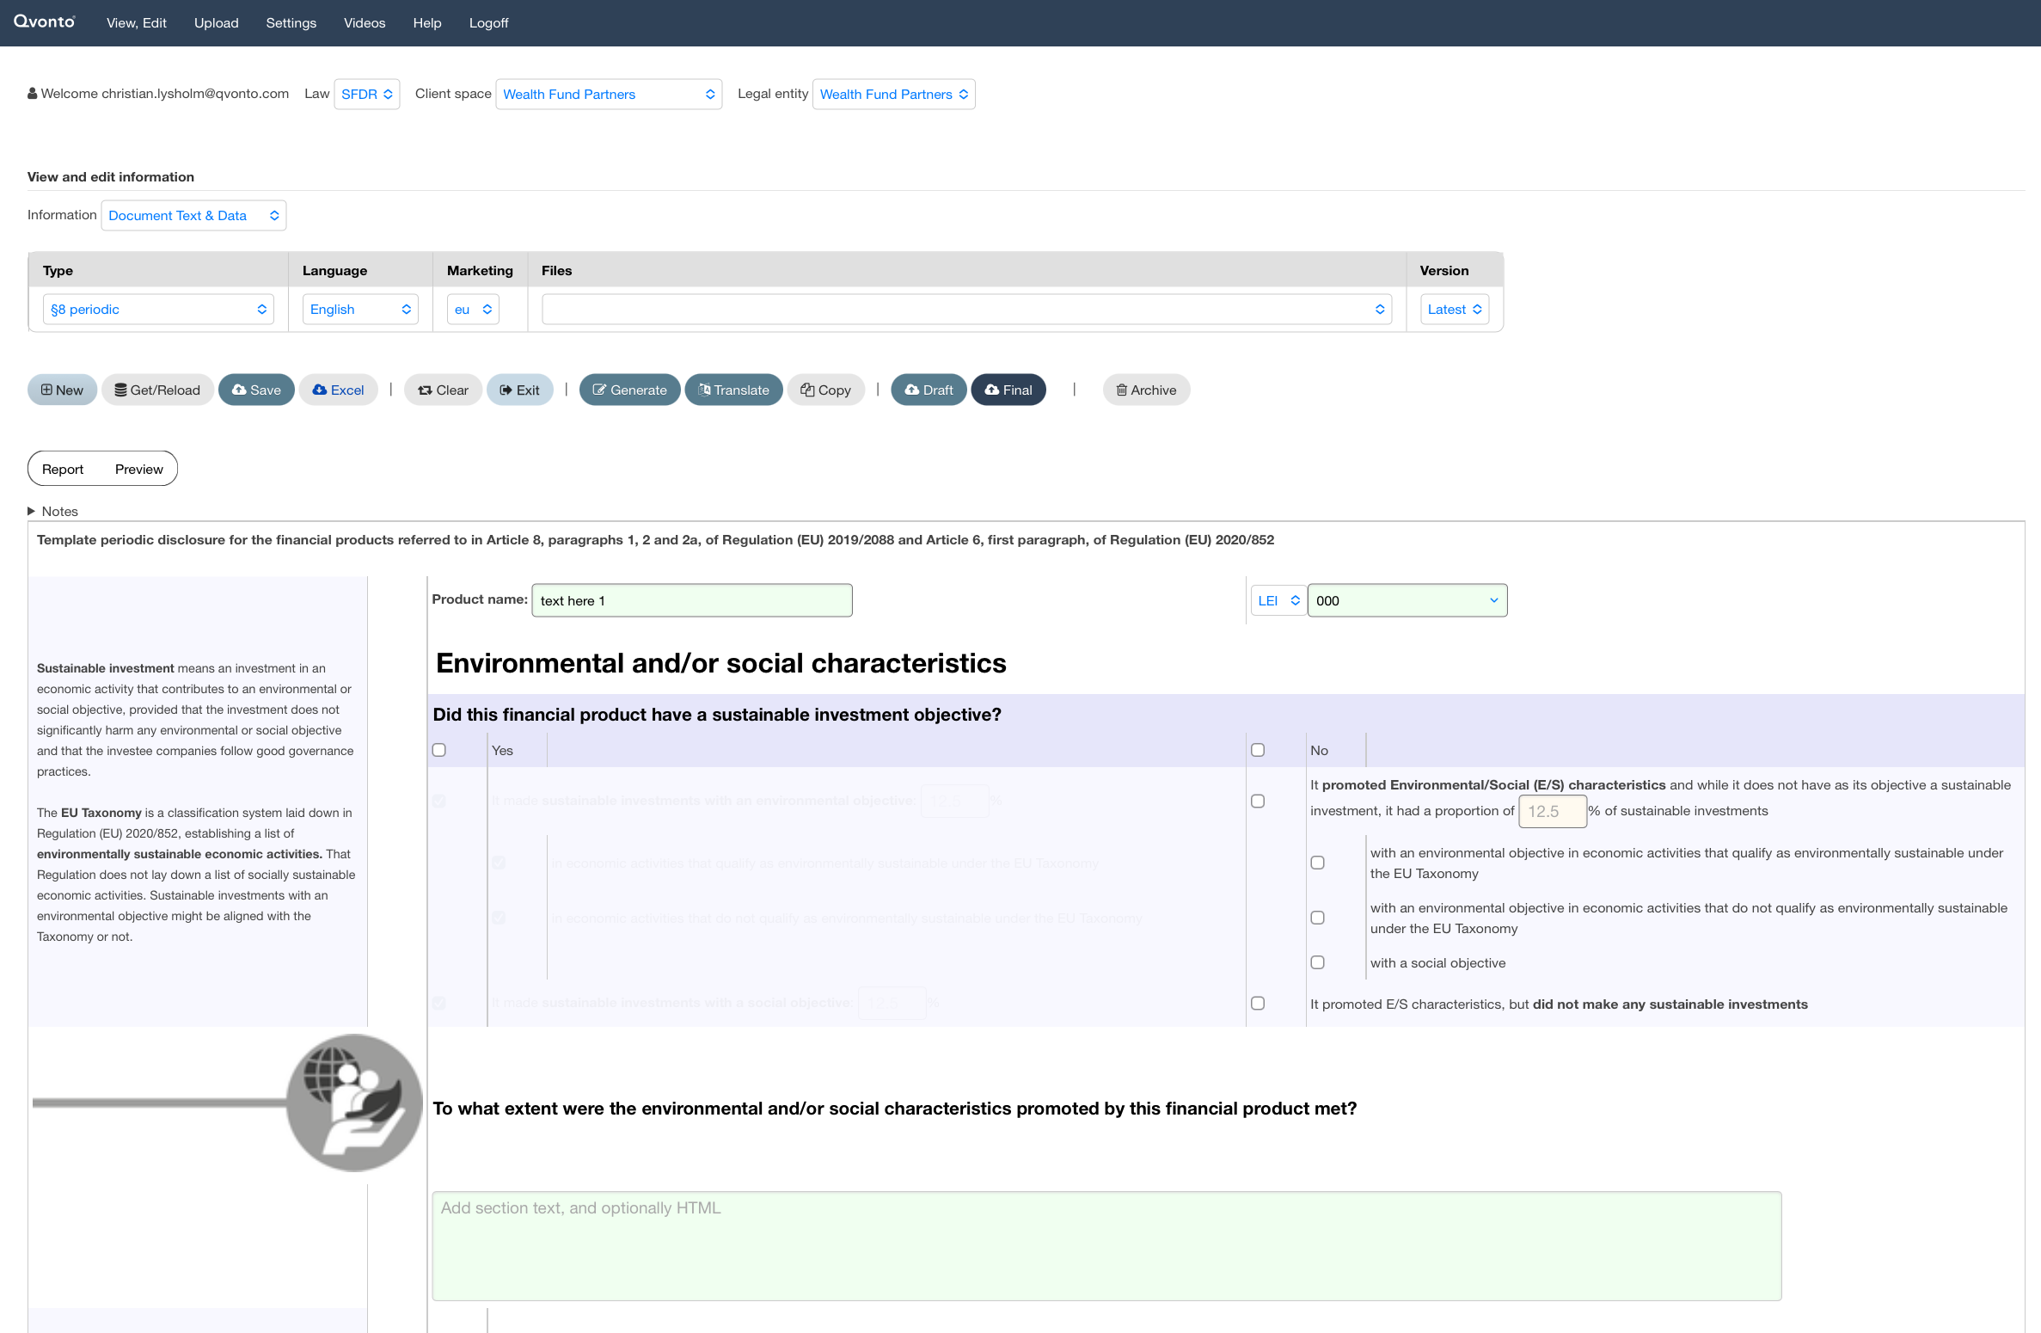Screen dimensions: 2041x1333
Task: Open the Upload menu
Action: coord(216,23)
